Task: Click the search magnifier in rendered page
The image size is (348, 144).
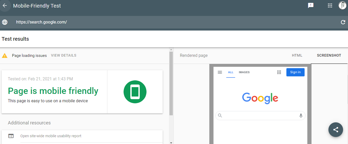Action: [x=220, y=115]
